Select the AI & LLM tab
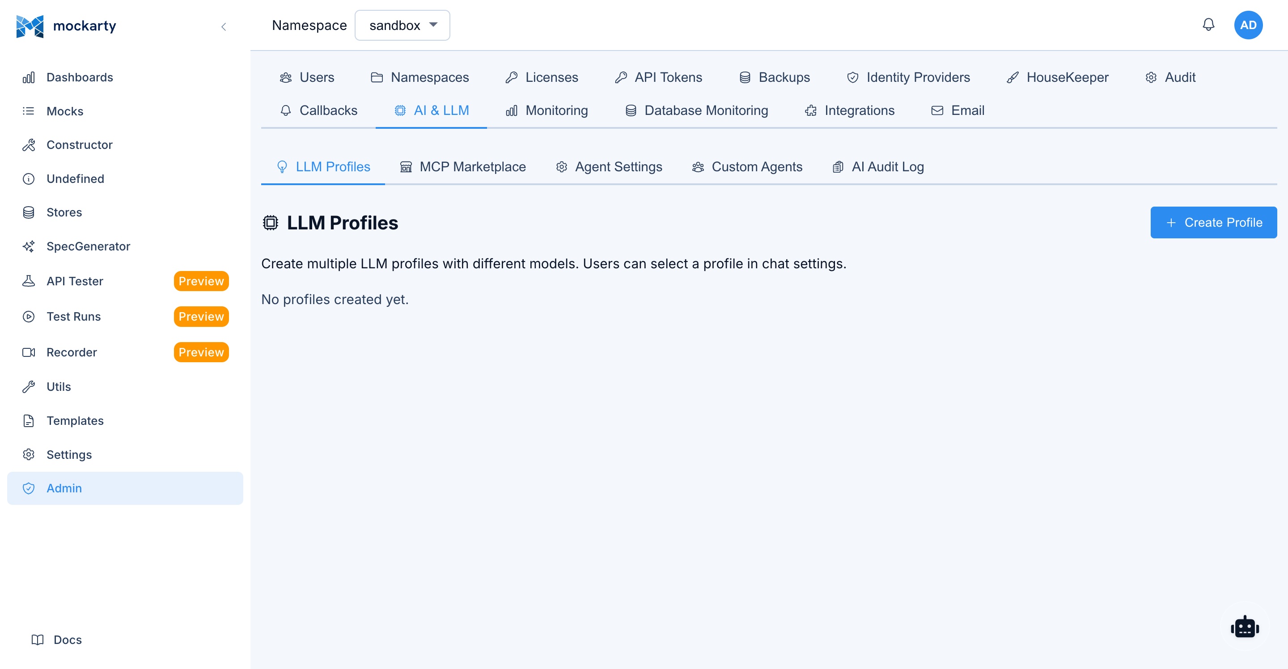 point(431,110)
